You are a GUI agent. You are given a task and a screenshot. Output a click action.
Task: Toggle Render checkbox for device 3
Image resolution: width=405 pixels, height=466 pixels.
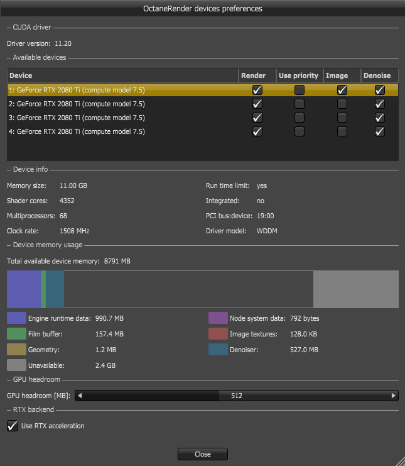(257, 118)
